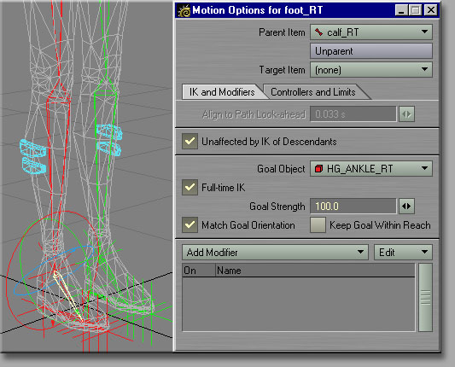Click the Align to Path Look-ahead arrow button
Image resolution: width=455 pixels, height=367 pixels.
[406, 114]
